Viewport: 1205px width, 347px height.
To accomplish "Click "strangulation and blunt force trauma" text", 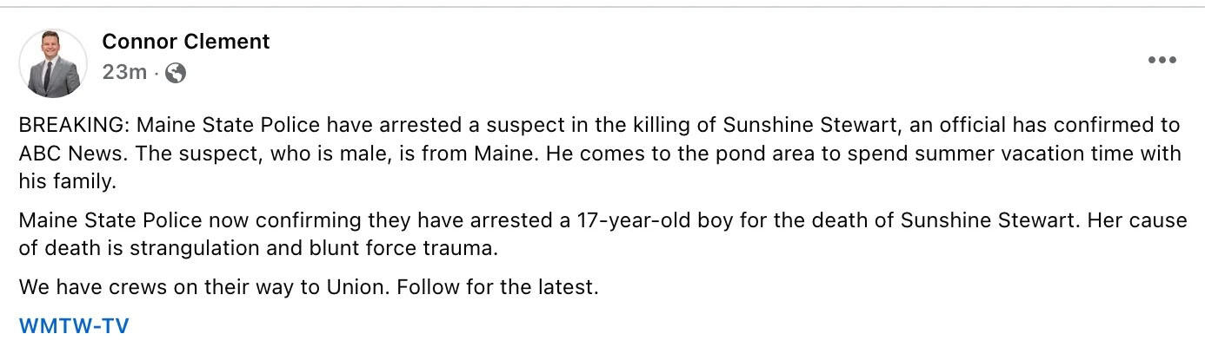I will coord(314,248).
